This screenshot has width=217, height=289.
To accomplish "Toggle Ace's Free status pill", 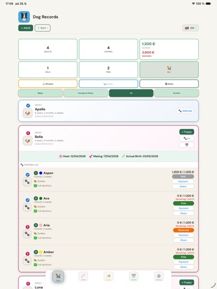I will point(183,204).
